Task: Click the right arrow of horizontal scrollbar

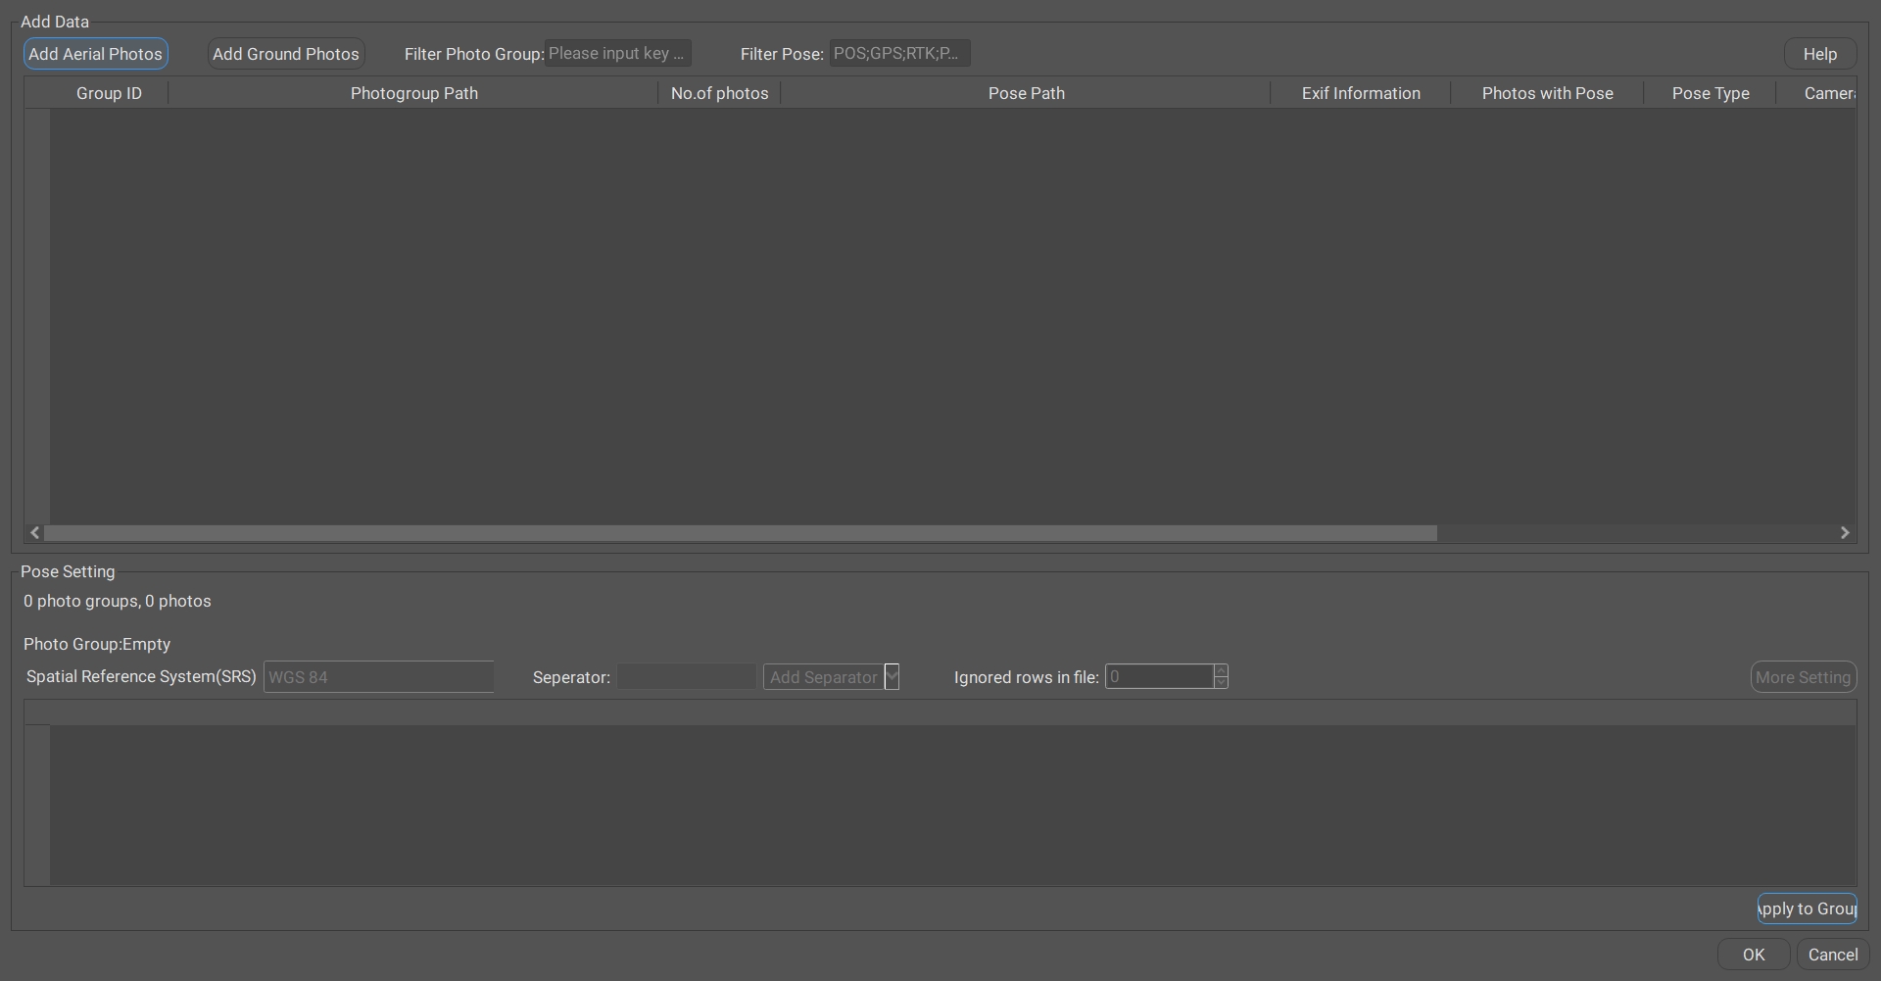Action: pos(1845,532)
